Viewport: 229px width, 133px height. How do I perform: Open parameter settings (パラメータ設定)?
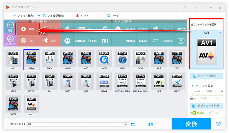point(207,76)
